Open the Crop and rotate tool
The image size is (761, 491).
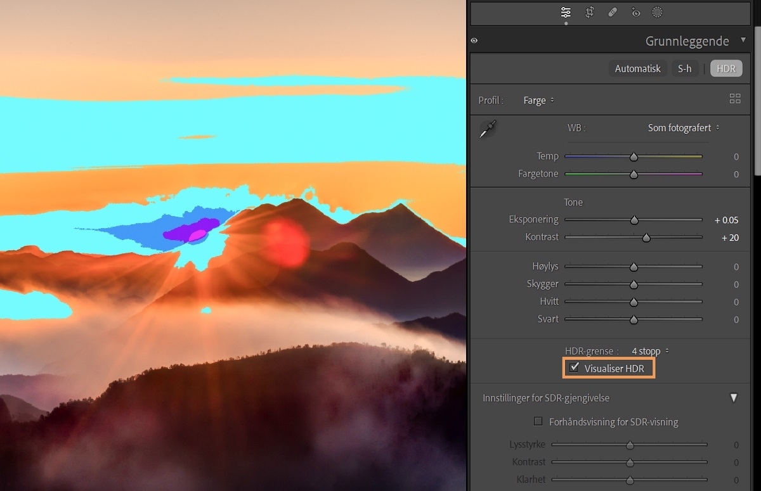click(589, 12)
